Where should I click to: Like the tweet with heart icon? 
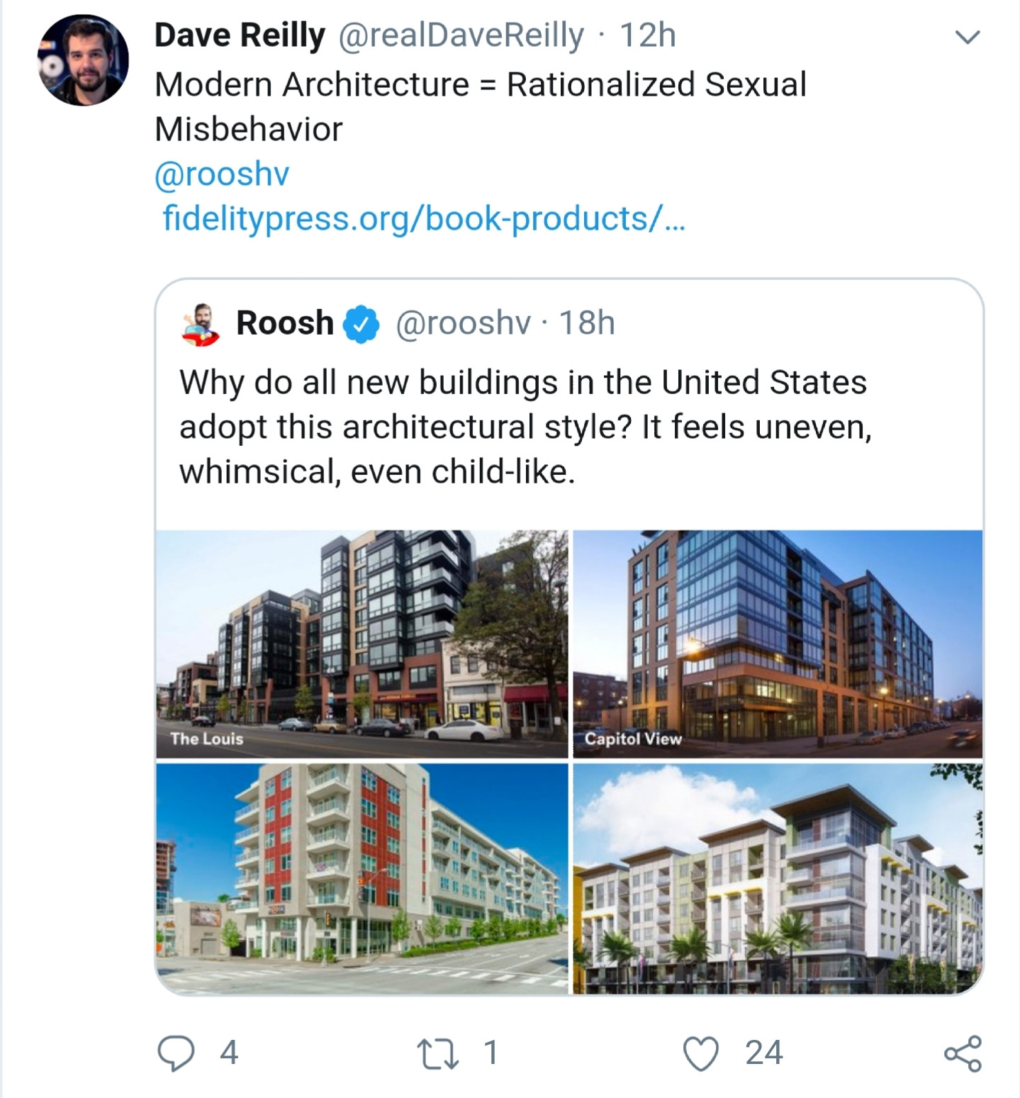[700, 1053]
